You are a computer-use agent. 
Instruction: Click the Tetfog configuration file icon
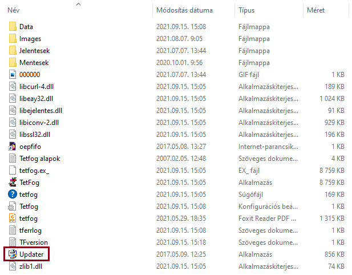13,207
